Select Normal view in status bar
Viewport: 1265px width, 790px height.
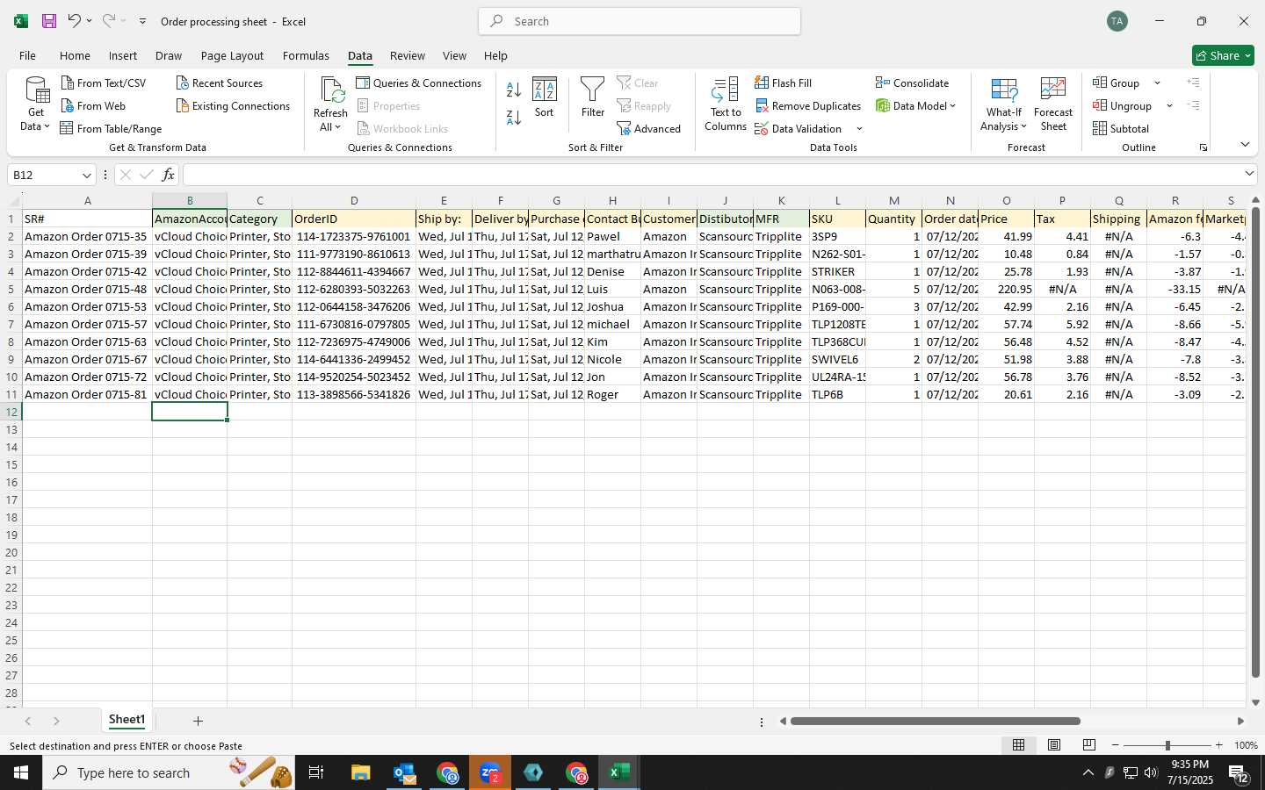click(1019, 744)
